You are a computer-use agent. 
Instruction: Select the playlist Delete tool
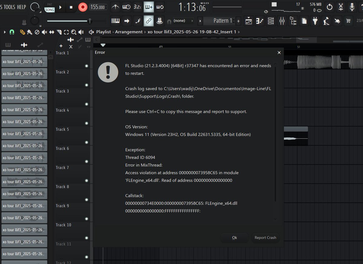coord(37,32)
